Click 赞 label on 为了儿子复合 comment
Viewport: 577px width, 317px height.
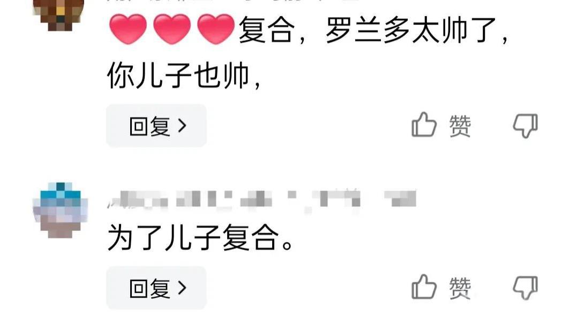click(x=460, y=288)
